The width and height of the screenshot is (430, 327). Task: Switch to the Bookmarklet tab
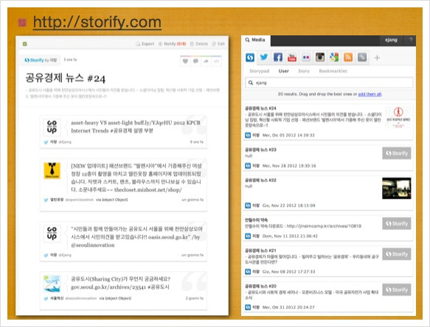pyautogui.click(x=333, y=71)
